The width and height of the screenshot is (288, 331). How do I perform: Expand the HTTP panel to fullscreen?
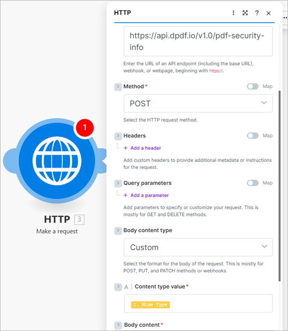point(245,13)
